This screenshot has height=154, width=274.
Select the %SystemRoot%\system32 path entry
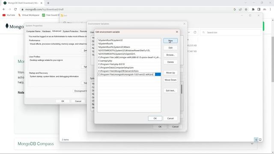pyautogui.click(x=129, y=40)
